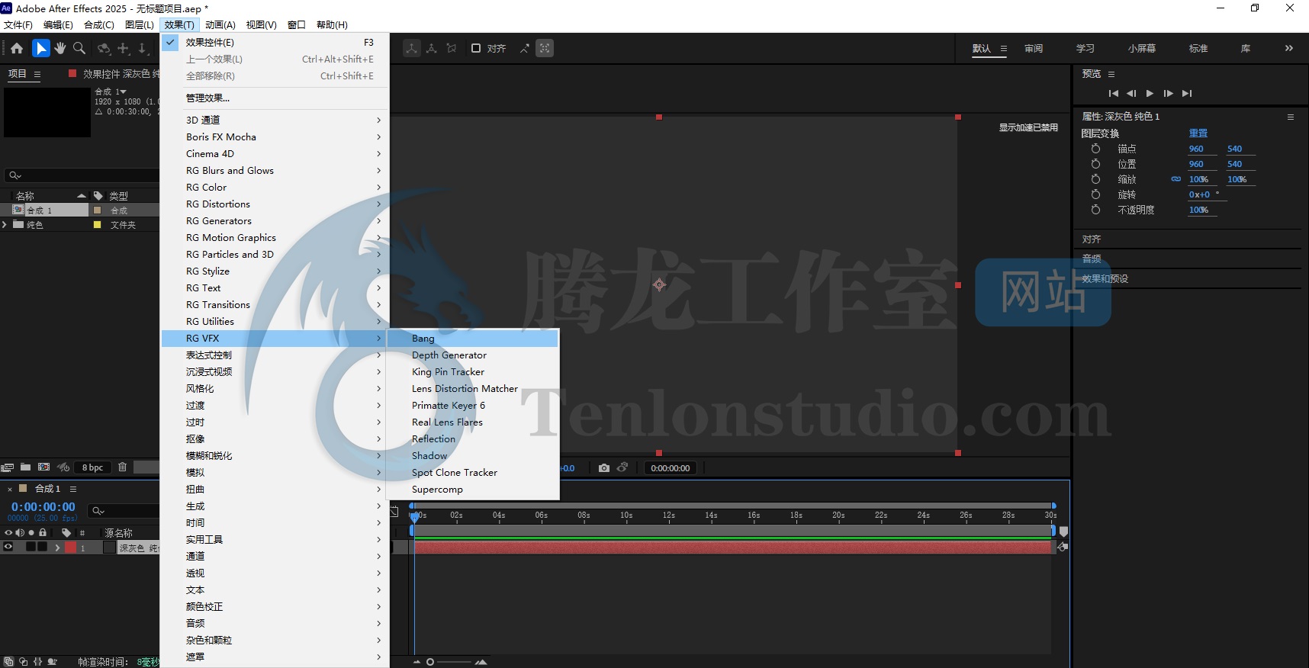The width and height of the screenshot is (1309, 668).
Task: Choose Bang from RG VFX submenu
Action: click(473, 339)
